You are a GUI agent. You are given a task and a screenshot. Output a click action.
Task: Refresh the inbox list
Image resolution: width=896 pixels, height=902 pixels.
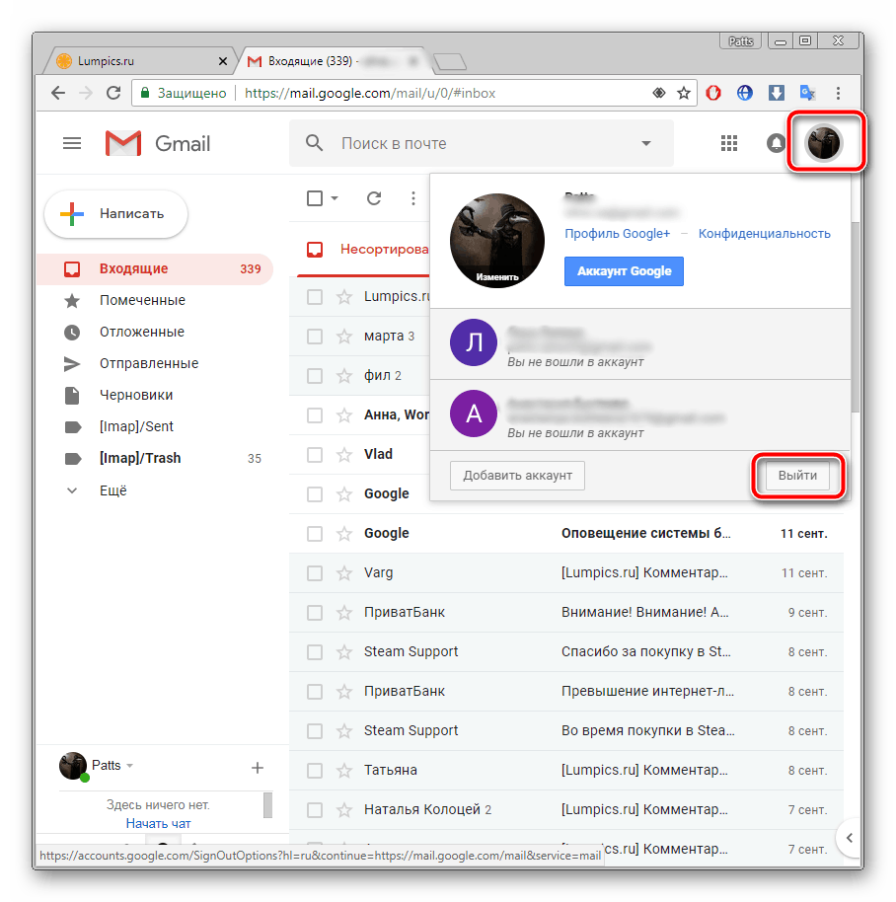pos(374,198)
